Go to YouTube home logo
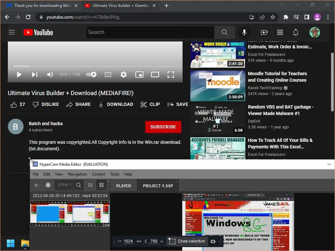335x251 pixels. (38, 32)
